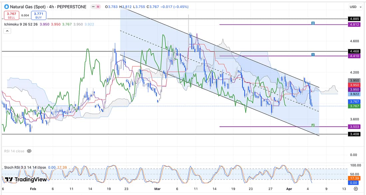Click the black 3.408 price level label
Image resolution: width=366 pixels, height=195 pixels.
(353, 134)
